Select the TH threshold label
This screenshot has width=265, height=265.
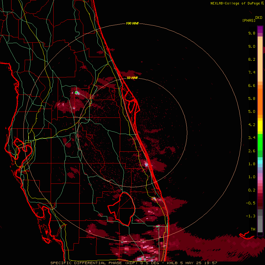click(x=253, y=229)
